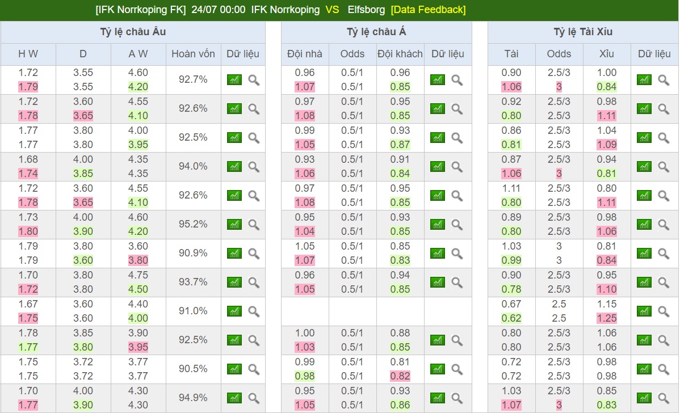Select the highlighted 0.78 Tài value
This screenshot has height=413, width=680.
click(x=511, y=289)
